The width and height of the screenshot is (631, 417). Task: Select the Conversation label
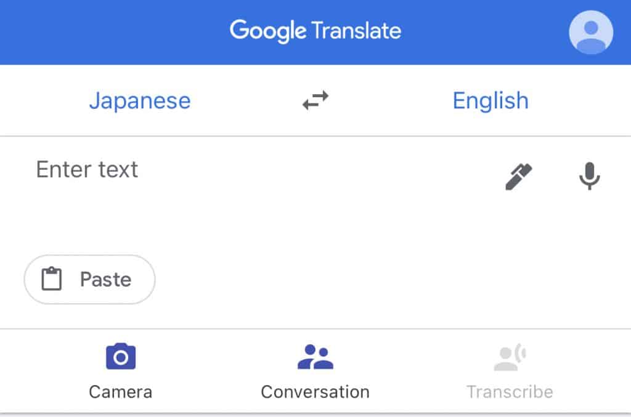pyautogui.click(x=315, y=392)
